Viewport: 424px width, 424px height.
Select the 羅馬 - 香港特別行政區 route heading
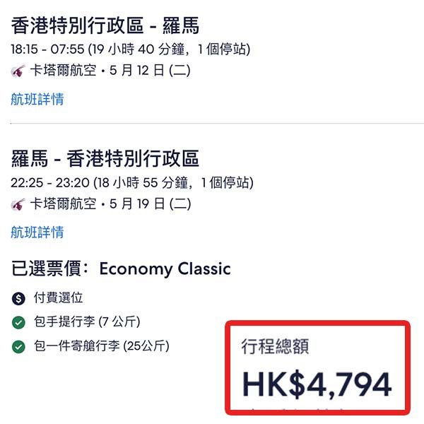pyautogui.click(x=105, y=159)
